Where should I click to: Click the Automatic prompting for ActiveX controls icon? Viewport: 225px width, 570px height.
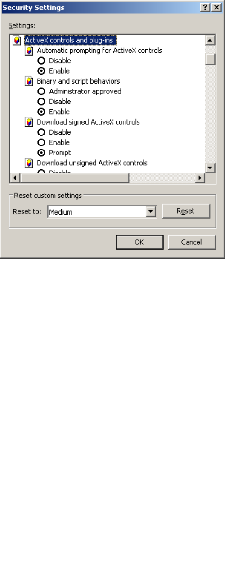tap(29, 51)
